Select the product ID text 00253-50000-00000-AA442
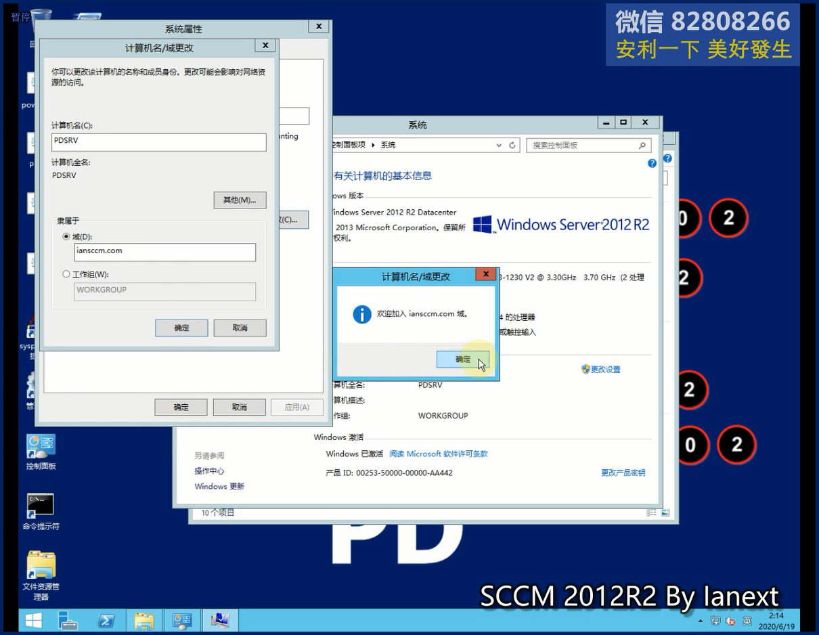 tap(405, 473)
